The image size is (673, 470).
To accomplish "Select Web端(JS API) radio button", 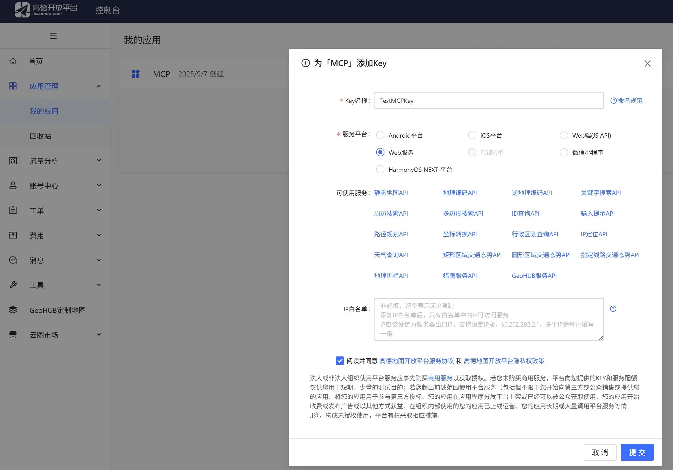I will coord(564,135).
